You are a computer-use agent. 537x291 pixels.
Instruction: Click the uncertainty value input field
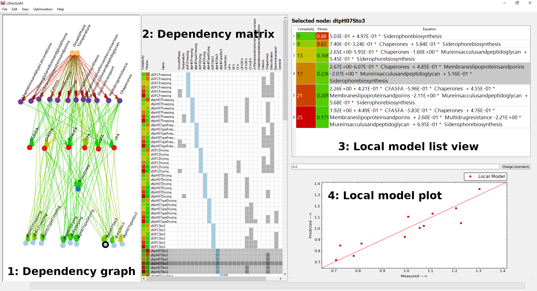click(x=395, y=167)
